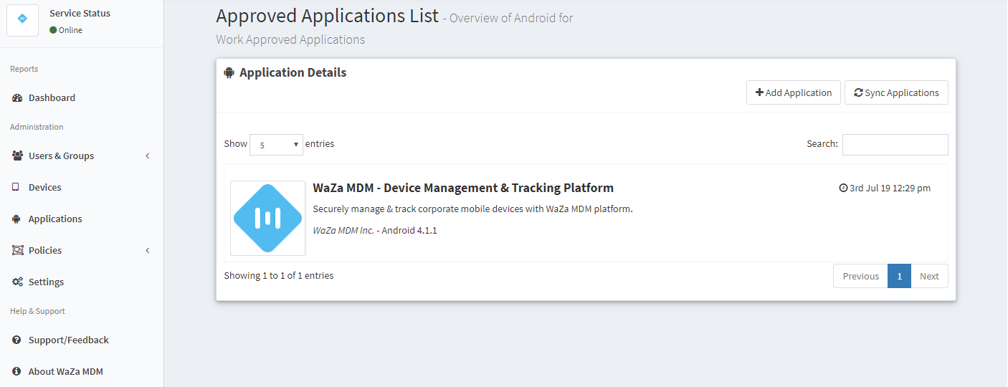The width and height of the screenshot is (1008, 387).
Task: Click the Policies icon in the sidebar
Action: tap(18, 250)
